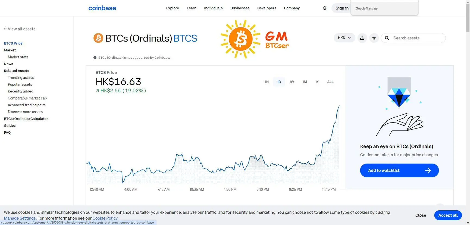Screen dimensions: 470x225
Task: Jump to Market section
Action: click(10, 50)
